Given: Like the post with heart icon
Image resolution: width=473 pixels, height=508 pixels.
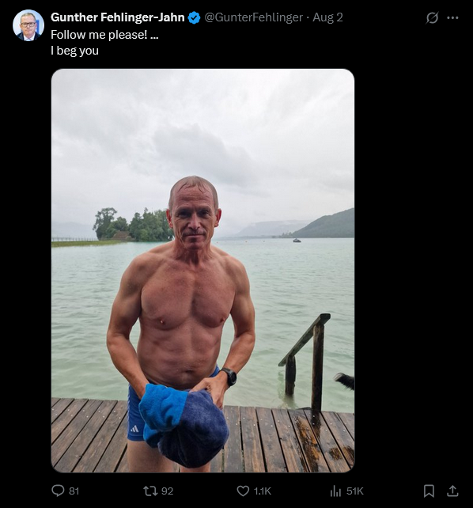Looking at the screenshot, I should pos(243,491).
